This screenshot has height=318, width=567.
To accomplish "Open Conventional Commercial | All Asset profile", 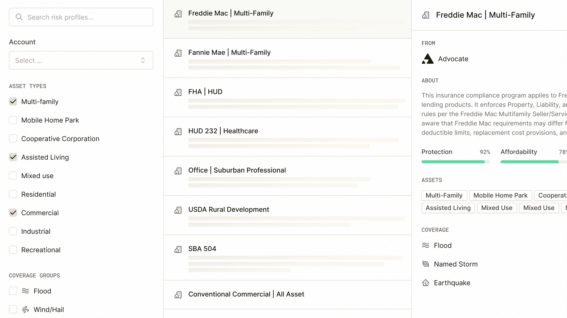I will (287, 295).
